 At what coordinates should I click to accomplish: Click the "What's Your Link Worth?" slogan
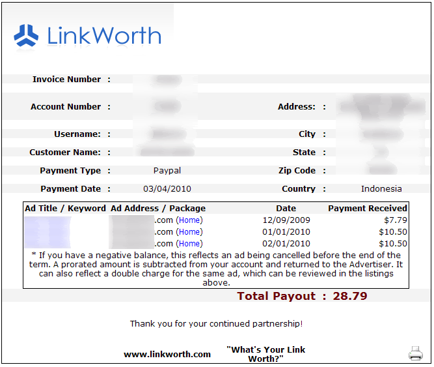tap(265, 354)
